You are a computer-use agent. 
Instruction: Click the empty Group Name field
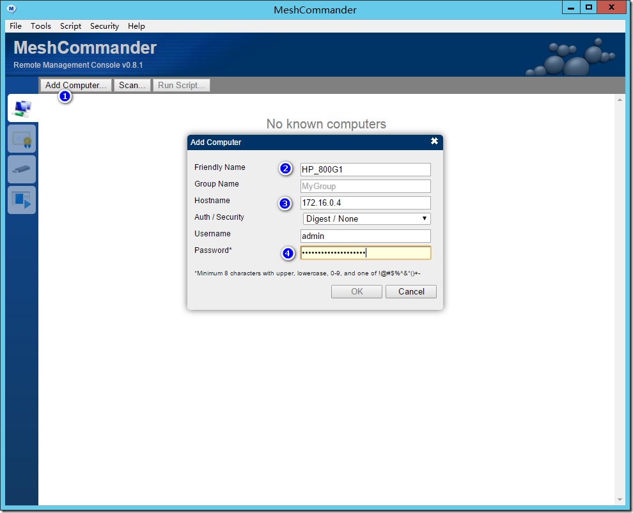365,186
